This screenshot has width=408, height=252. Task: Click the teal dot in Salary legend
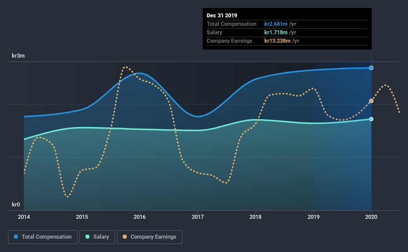point(87,237)
